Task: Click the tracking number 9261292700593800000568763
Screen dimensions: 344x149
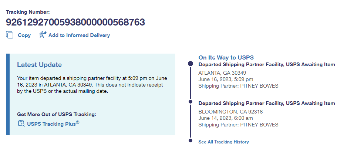Action: tap(75, 22)
